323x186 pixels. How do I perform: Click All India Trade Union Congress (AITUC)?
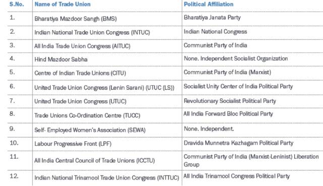82,46
